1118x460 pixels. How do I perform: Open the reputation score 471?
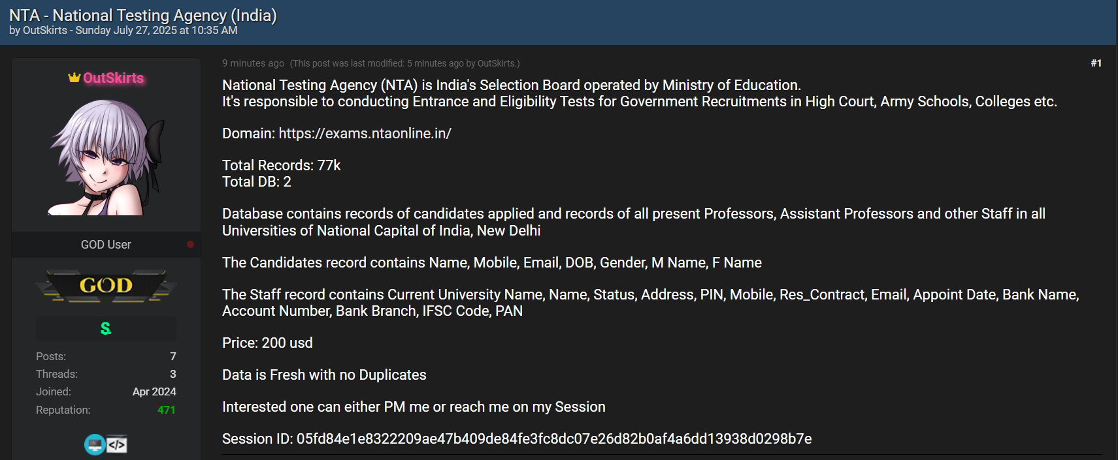click(x=166, y=410)
